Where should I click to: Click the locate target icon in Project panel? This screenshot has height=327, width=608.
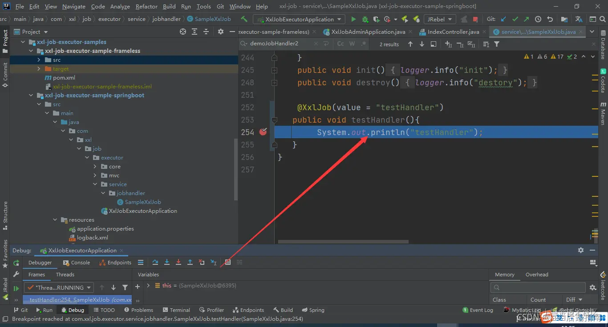[182, 32]
